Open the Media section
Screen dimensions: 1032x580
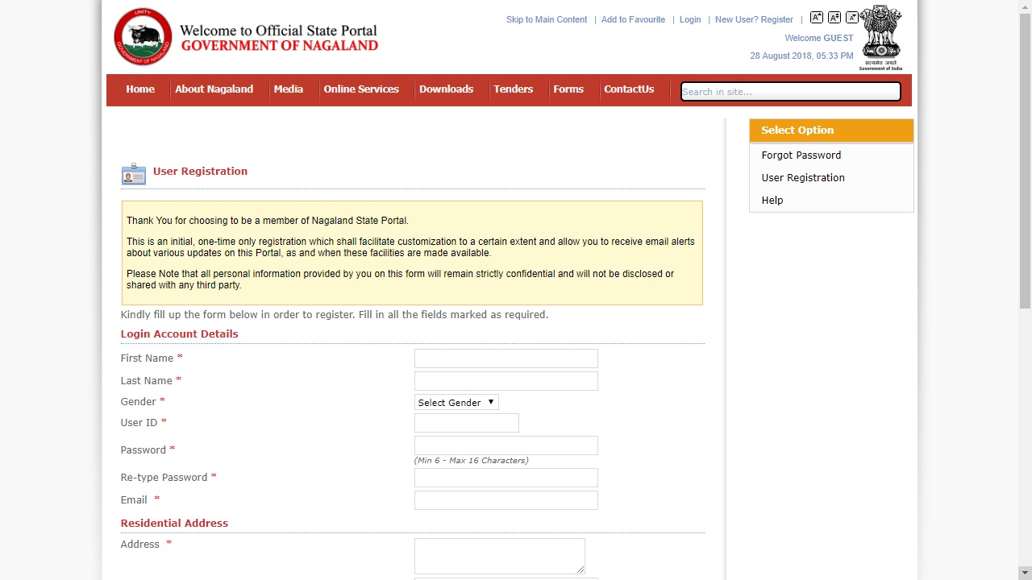[x=288, y=89]
